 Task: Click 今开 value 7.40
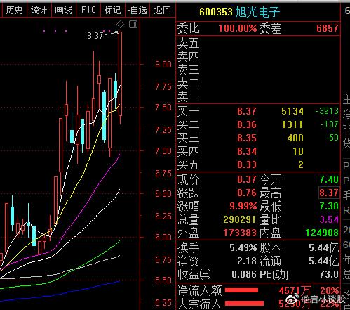coord(329,179)
